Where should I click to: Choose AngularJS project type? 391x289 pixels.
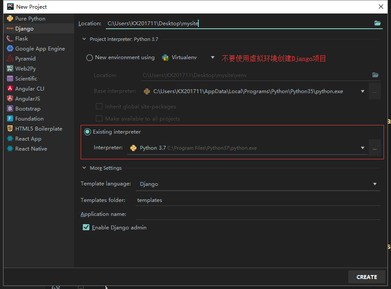pyautogui.click(x=39, y=98)
